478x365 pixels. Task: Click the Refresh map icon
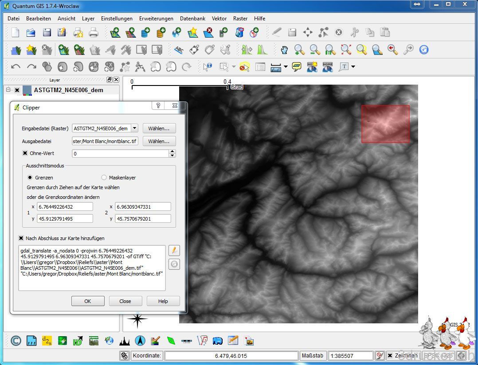click(x=424, y=50)
